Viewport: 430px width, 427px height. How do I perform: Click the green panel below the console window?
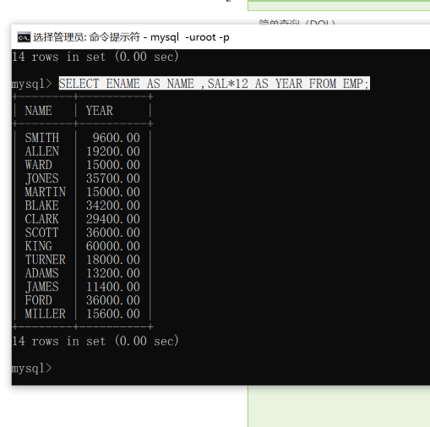point(339,406)
